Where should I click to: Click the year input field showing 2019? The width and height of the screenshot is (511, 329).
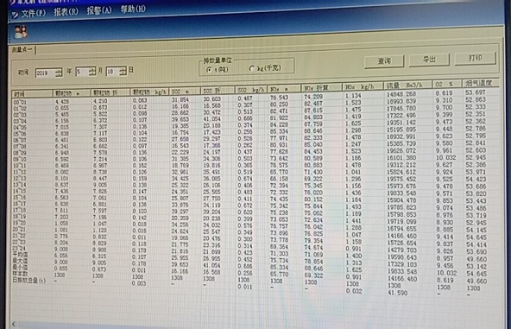point(45,73)
